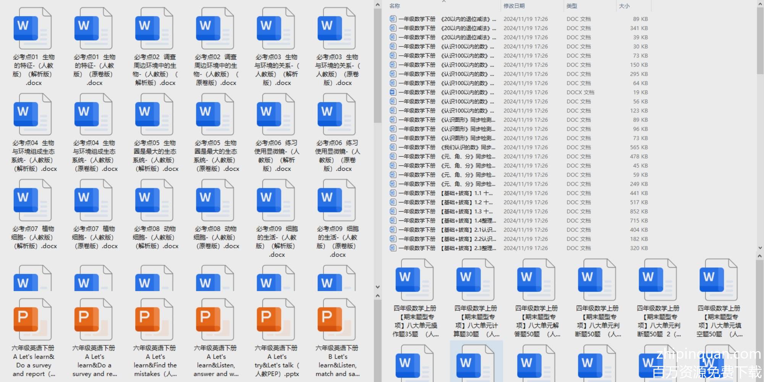Open 四年级数学上册 八大单元填空题50题 Word icon

pyautogui.click(x=718, y=280)
